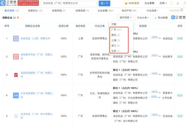Open the logo of 创优数字科技（广东）有限公司
Viewport: 186px width, 125px height.
pyautogui.click(x=16, y=56)
